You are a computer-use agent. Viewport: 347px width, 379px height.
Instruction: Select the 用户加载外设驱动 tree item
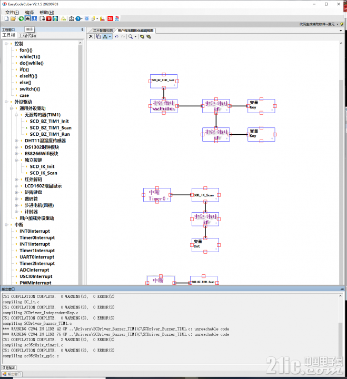[37, 218]
